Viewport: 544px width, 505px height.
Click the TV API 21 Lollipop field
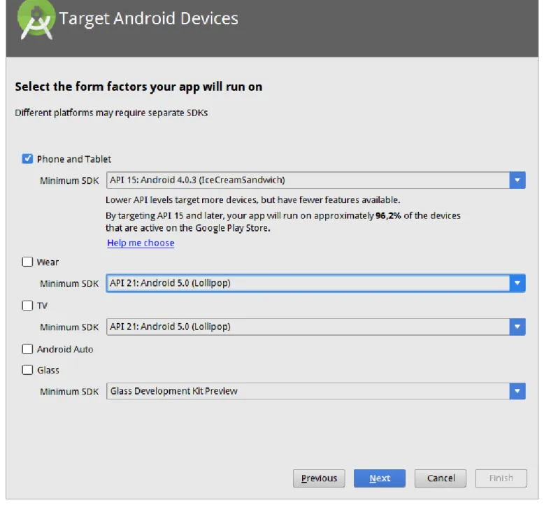tap(316, 327)
